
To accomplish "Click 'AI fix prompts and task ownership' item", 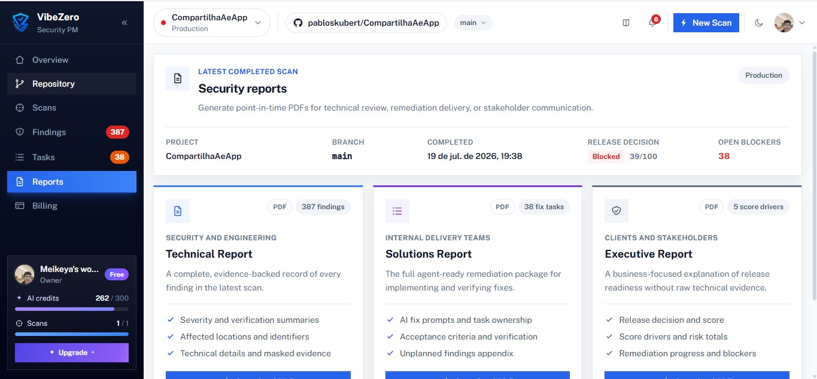I will click(466, 320).
